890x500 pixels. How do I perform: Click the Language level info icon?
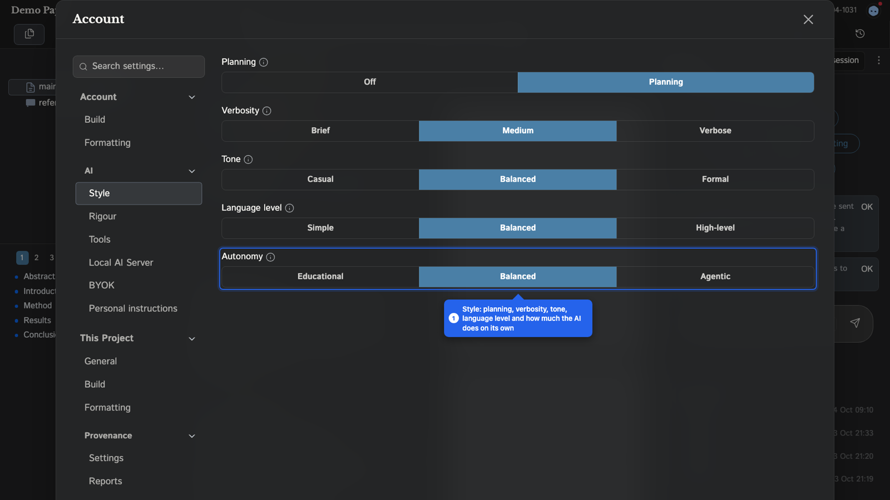(290, 208)
